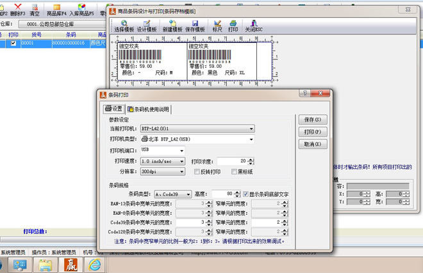
Task: Uncheck 显示条码底部文字 checkbox
Action: (245, 194)
